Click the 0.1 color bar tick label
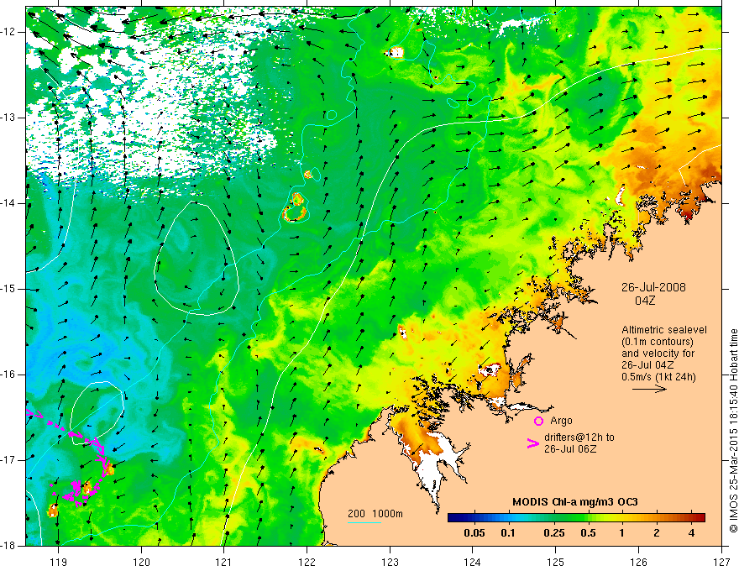 pos(507,533)
